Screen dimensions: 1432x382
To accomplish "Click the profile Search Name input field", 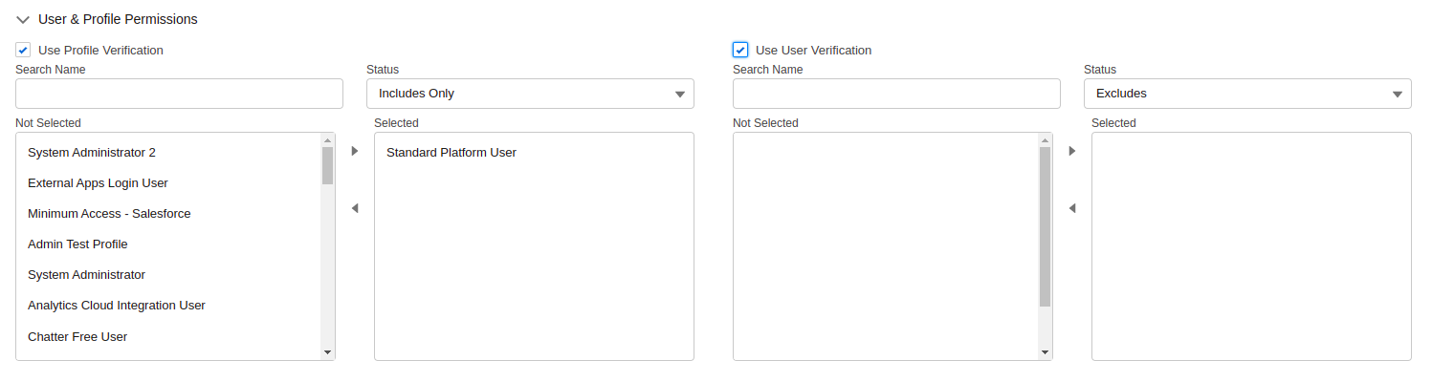I will pyautogui.click(x=179, y=94).
